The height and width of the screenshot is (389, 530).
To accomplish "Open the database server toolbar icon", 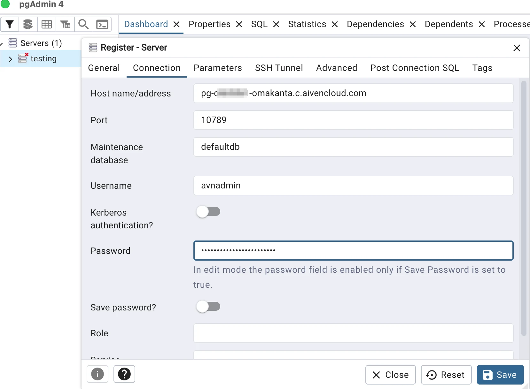I will click(x=28, y=24).
